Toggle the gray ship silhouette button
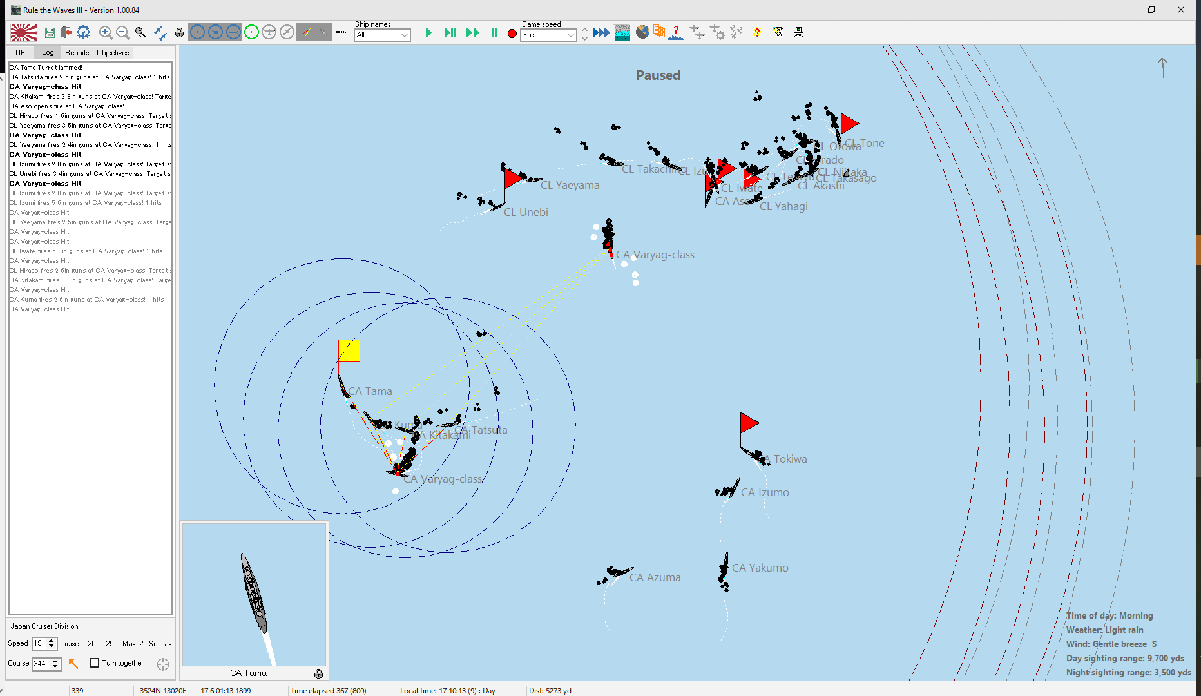Viewport: 1201px width, 696px height. pyautogui.click(x=323, y=32)
